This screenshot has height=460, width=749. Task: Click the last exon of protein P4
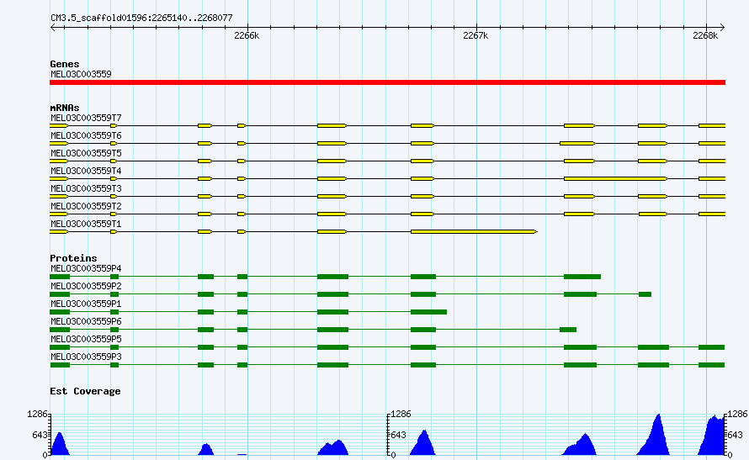click(x=582, y=277)
